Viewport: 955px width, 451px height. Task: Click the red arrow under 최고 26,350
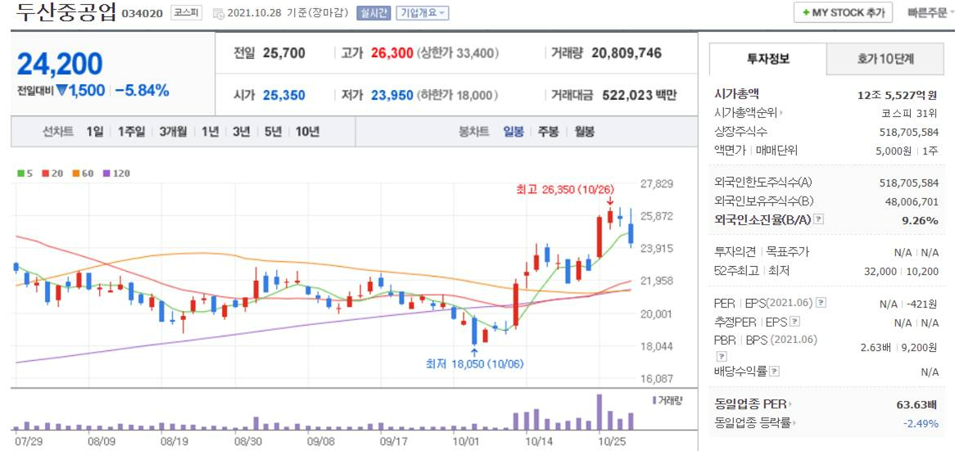[609, 201]
